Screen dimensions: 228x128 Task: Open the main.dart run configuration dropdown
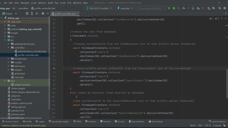click(125, 8)
